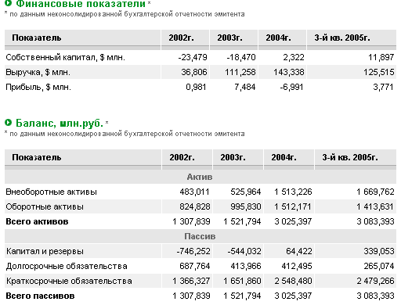Click non-current assets value 483,011
The height and width of the screenshot is (305, 401).
tap(194, 192)
